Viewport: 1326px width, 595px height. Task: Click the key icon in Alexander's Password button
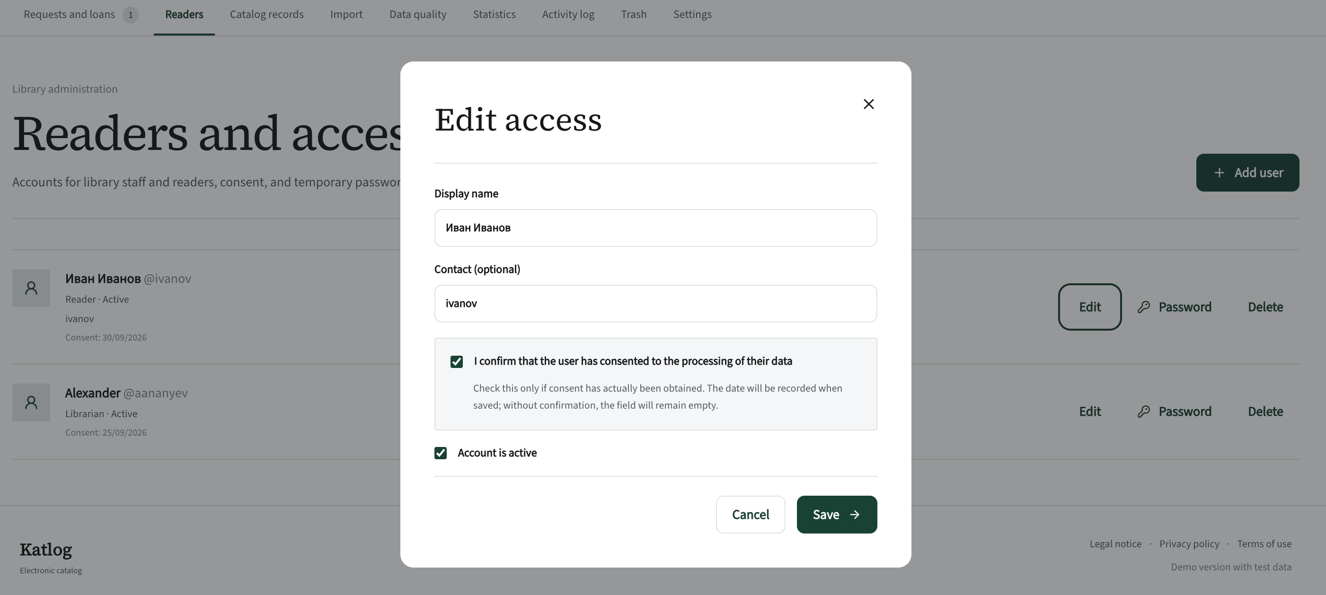(1143, 411)
